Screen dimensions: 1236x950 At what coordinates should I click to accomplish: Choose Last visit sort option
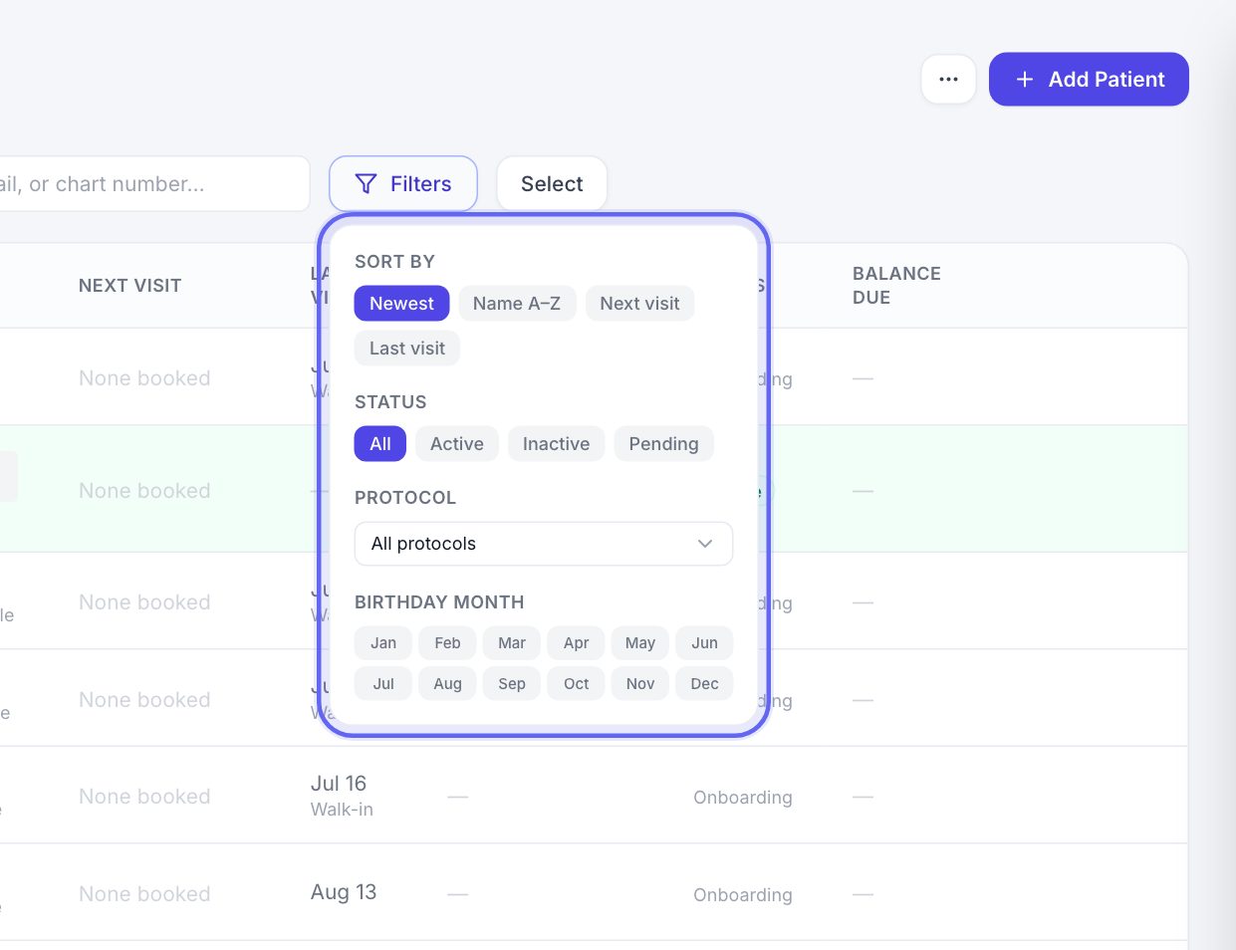407,349
